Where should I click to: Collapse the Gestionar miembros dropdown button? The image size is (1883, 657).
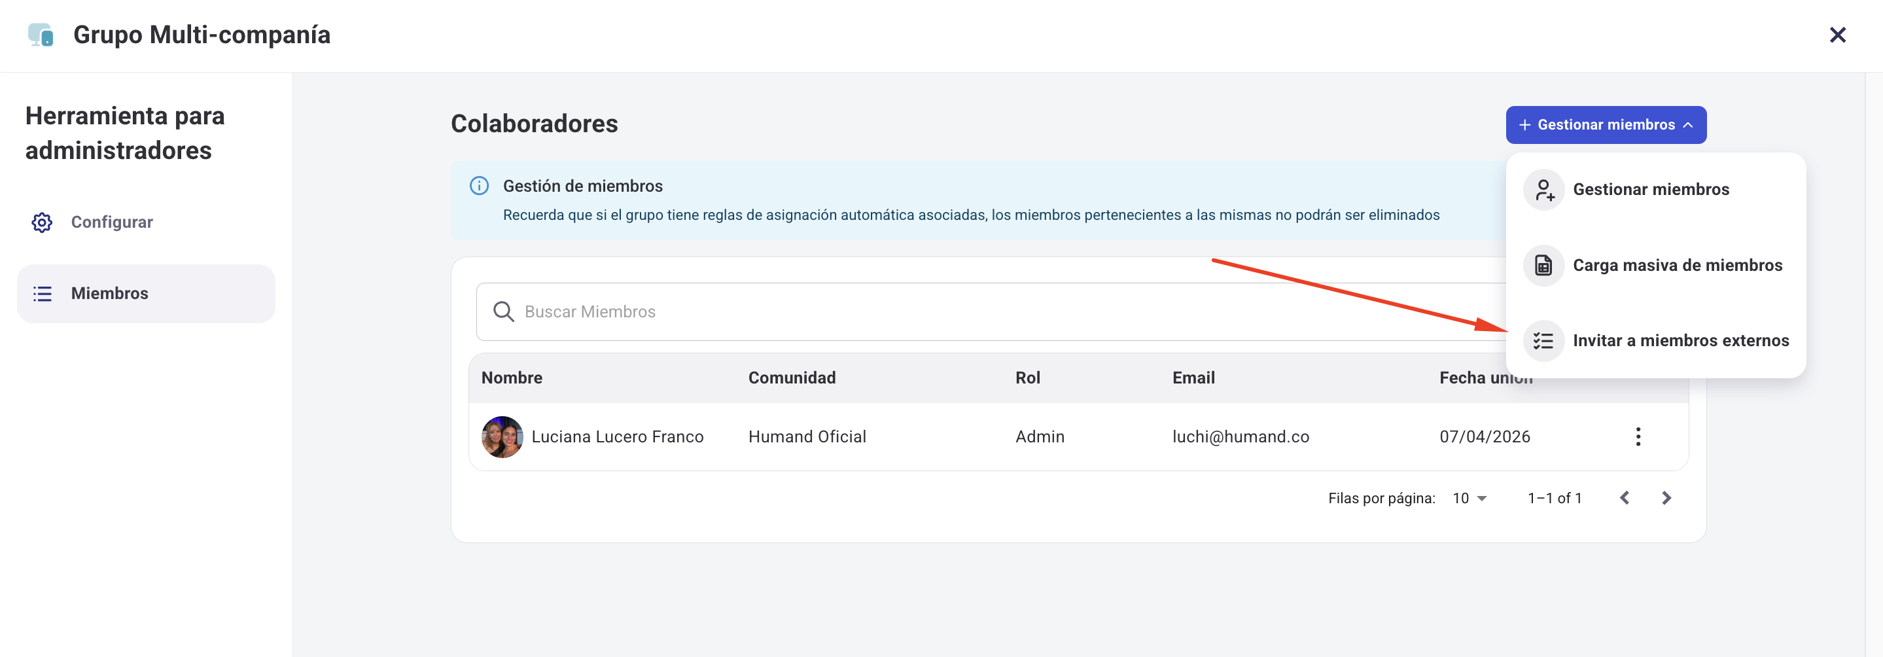pos(1605,125)
